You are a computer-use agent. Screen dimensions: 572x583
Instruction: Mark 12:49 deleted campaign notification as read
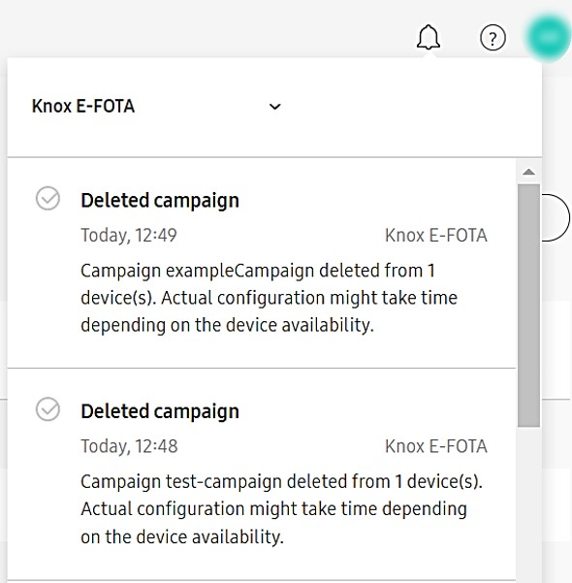point(48,198)
